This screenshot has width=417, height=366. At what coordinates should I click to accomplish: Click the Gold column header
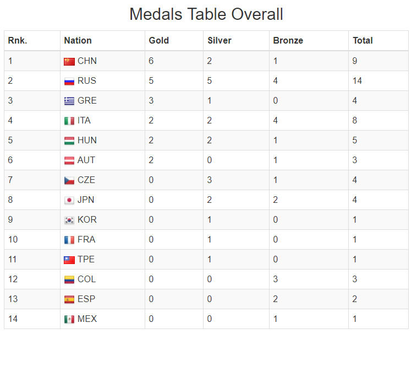click(159, 40)
